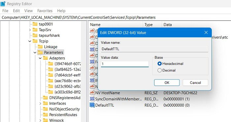The width and height of the screenshot is (231, 122).
Task: Select the PersistentRoutes folder icon
Action: coord(46,115)
